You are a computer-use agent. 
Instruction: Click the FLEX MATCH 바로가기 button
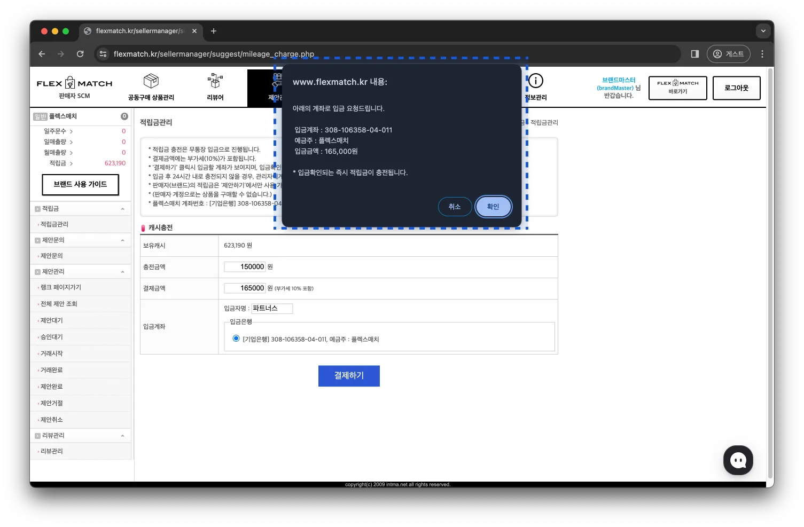tap(678, 88)
